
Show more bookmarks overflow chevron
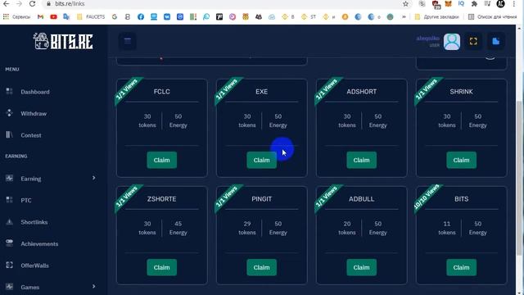click(x=404, y=16)
